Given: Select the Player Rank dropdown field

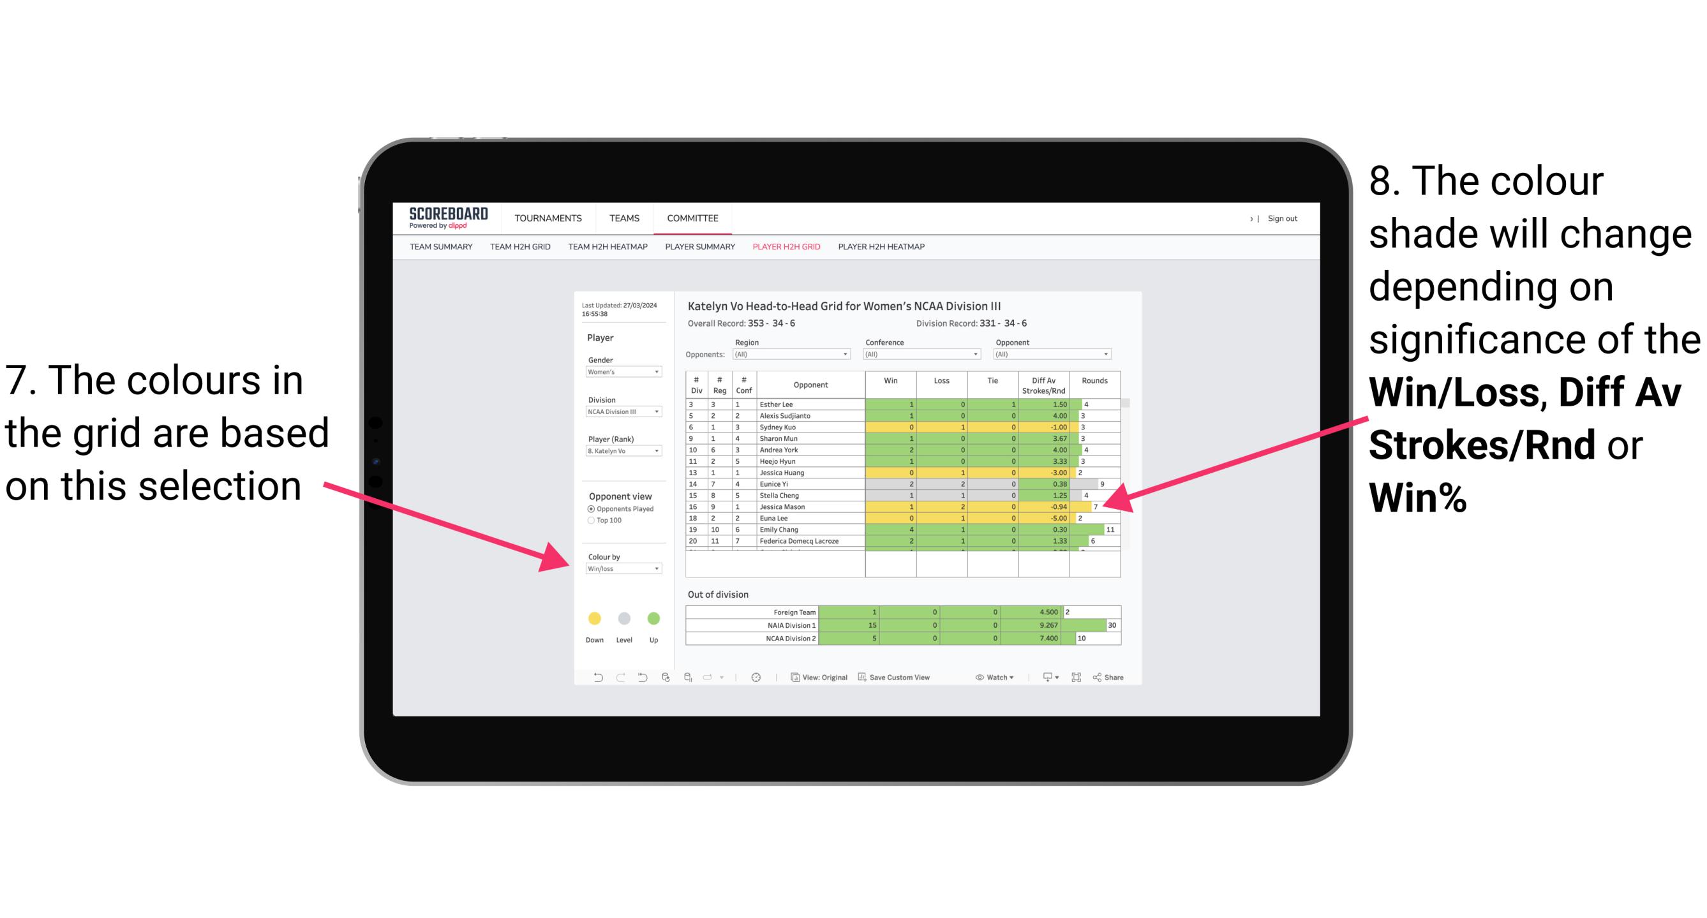Looking at the screenshot, I should (x=620, y=454).
